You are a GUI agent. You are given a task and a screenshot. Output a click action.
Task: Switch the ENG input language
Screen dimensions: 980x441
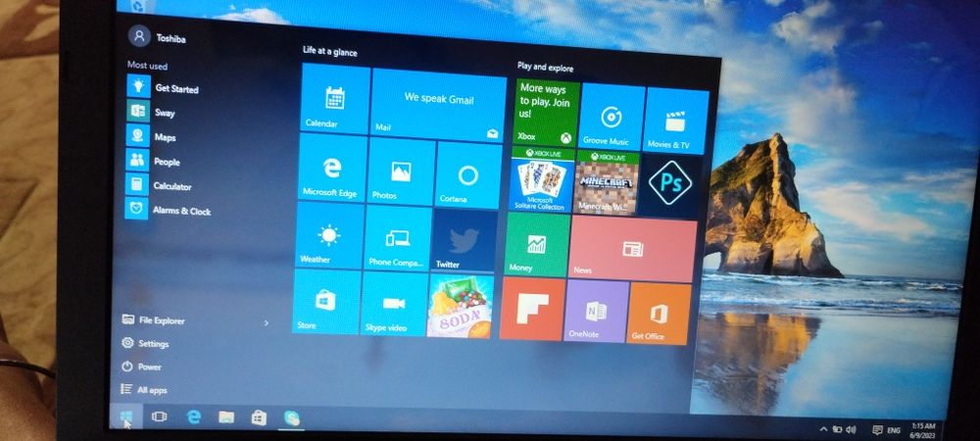[894, 430]
